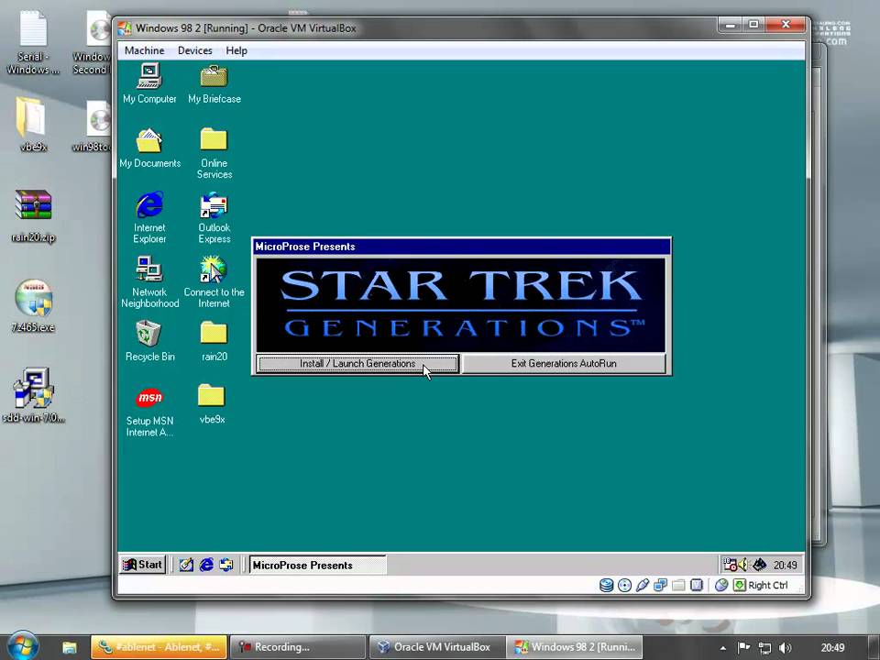This screenshot has width=880, height=660.
Task: Click the View Channels quick launch icon
Action: pyautogui.click(x=226, y=566)
